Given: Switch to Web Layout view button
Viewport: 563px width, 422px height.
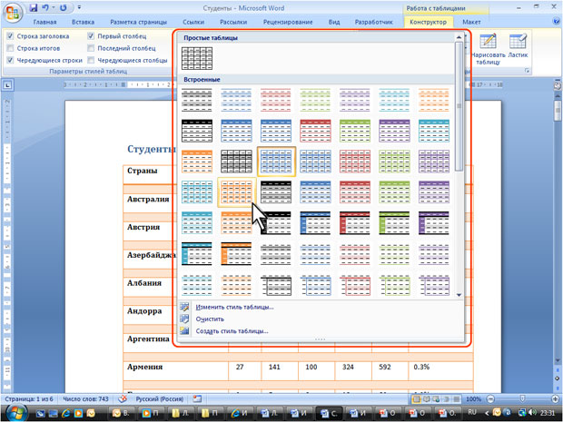Looking at the screenshot, I should pos(436,399).
